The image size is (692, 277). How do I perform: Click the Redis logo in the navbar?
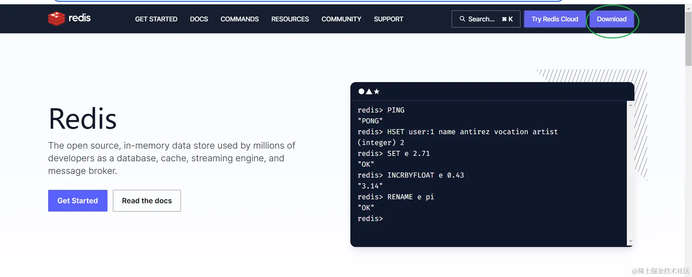69,18
